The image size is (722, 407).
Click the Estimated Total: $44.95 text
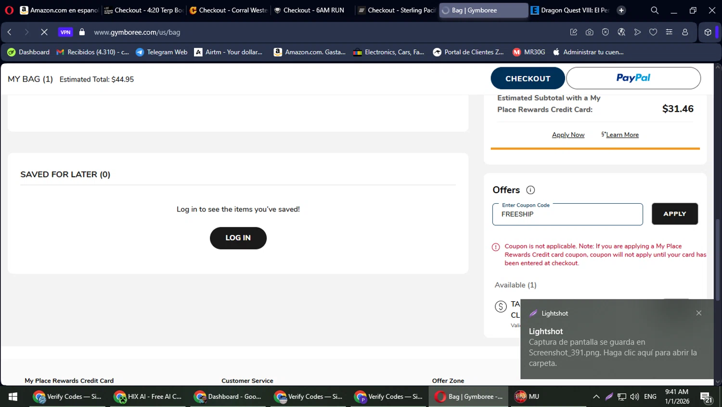97,79
